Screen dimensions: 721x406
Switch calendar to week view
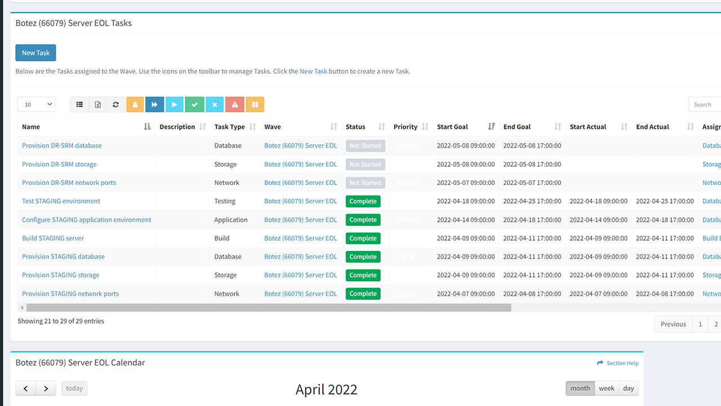click(x=607, y=389)
